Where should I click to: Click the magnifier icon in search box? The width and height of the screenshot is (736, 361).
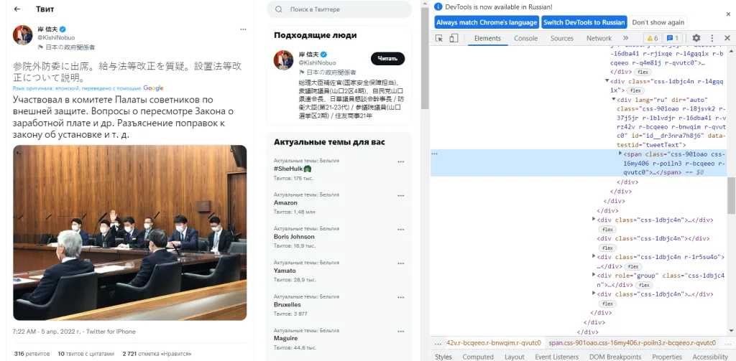pyautogui.click(x=279, y=9)
